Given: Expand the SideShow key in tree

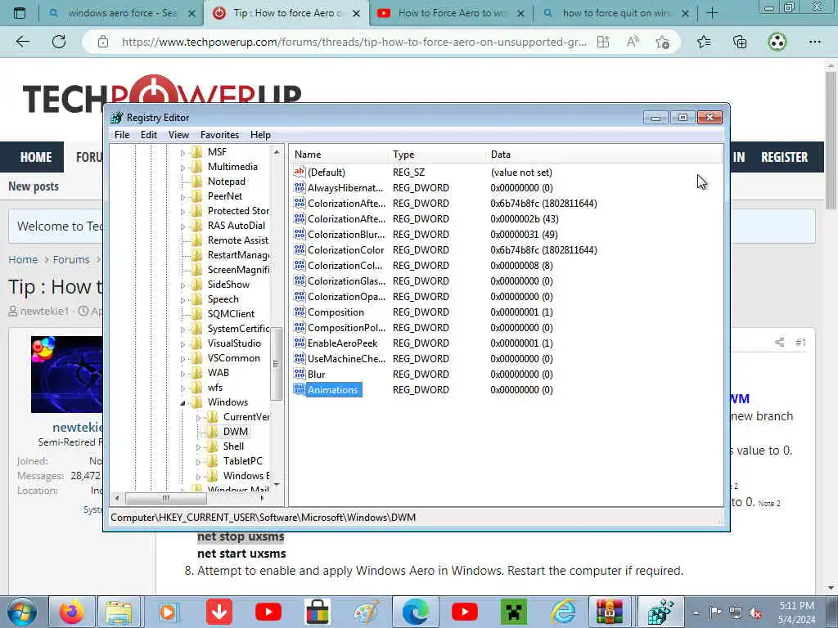Looking at the screenshot, I should tap(182, 285).
